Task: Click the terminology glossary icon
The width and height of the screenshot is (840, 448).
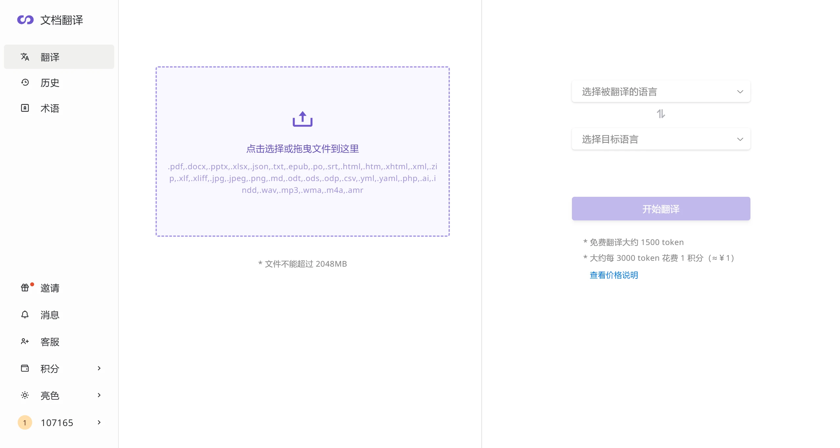Action: [x=25, y=108]
